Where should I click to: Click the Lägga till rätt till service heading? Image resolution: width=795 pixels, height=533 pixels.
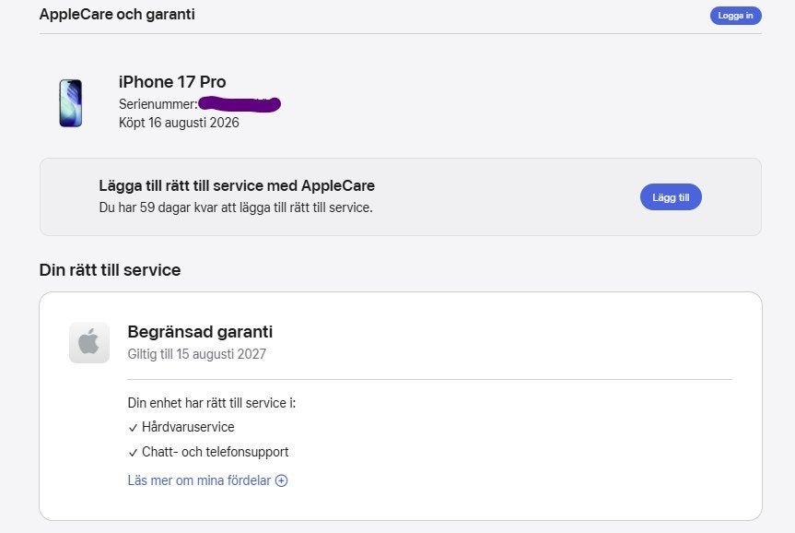click(x=237, y=185)
